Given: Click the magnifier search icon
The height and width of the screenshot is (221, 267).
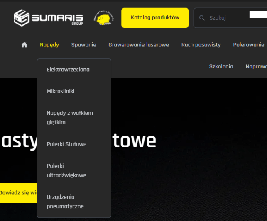Looking at the screenshot, I should (202, 18).
